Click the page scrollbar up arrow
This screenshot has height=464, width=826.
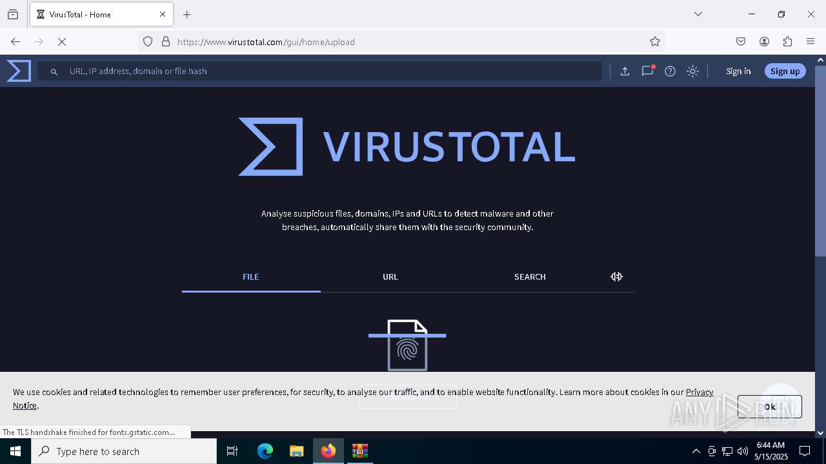[820, 60]
